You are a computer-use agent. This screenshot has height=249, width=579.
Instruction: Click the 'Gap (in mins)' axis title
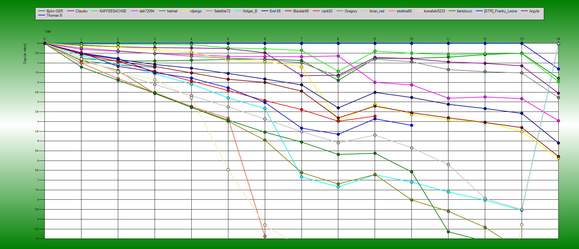25,54
